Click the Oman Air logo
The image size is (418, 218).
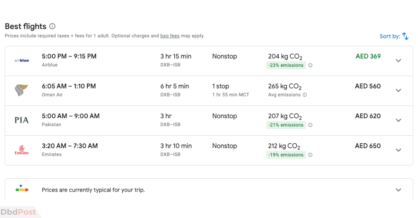click(x=22, y=90)
